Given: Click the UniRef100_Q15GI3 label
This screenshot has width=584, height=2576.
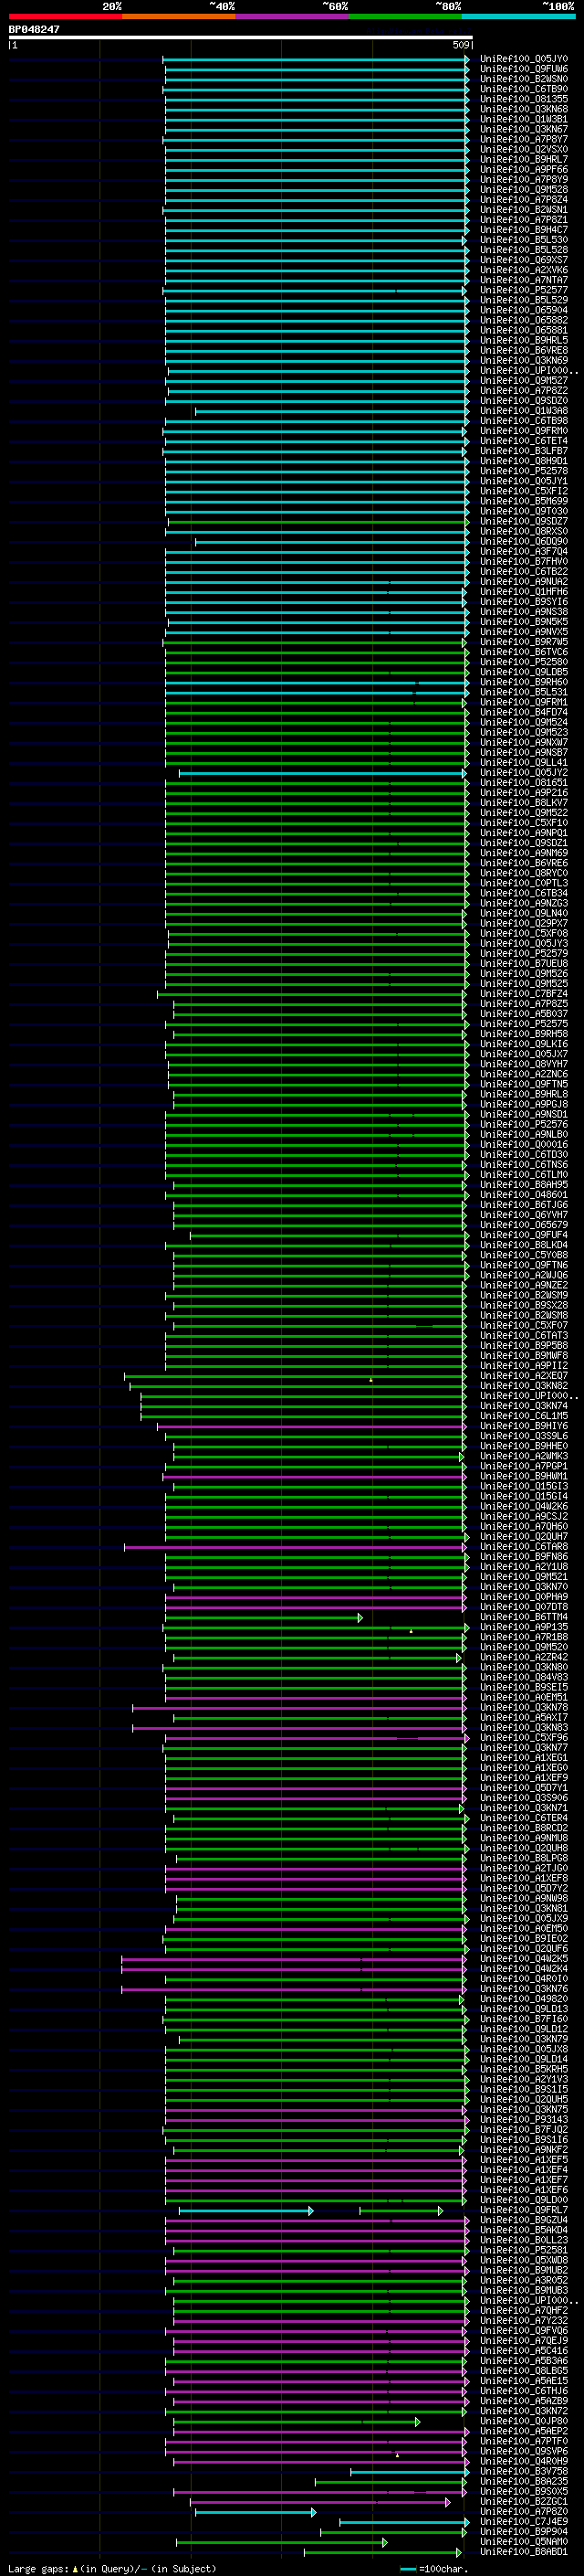Looking at the screenshot, I should point(524,1486).
